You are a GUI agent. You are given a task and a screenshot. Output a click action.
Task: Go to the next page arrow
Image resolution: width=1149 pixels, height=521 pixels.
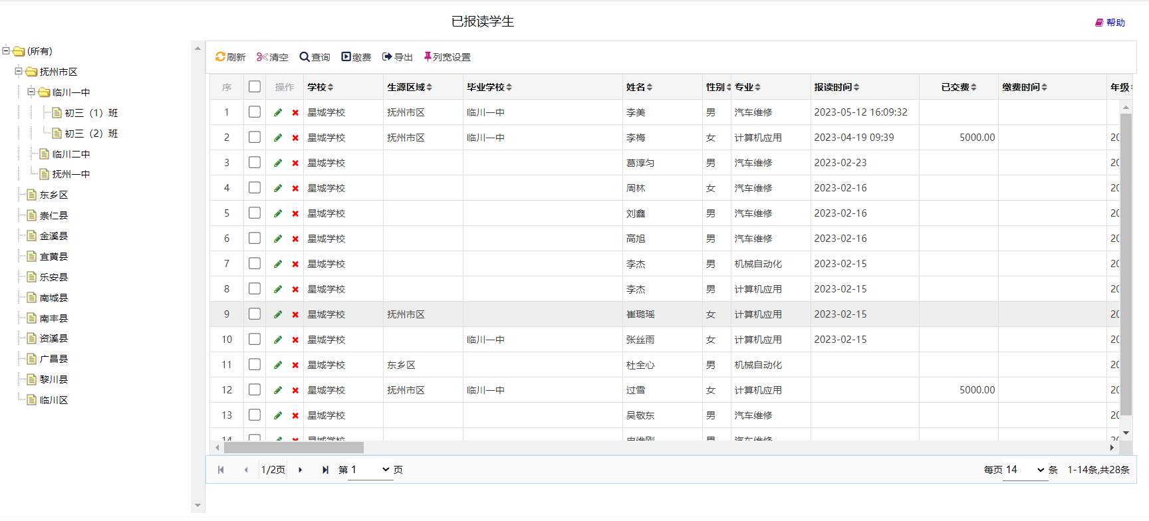pyautogui.click(x=301, y=470)
